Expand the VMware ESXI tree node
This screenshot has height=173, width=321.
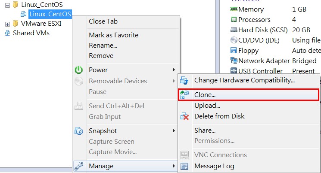[x=7, y=24]
